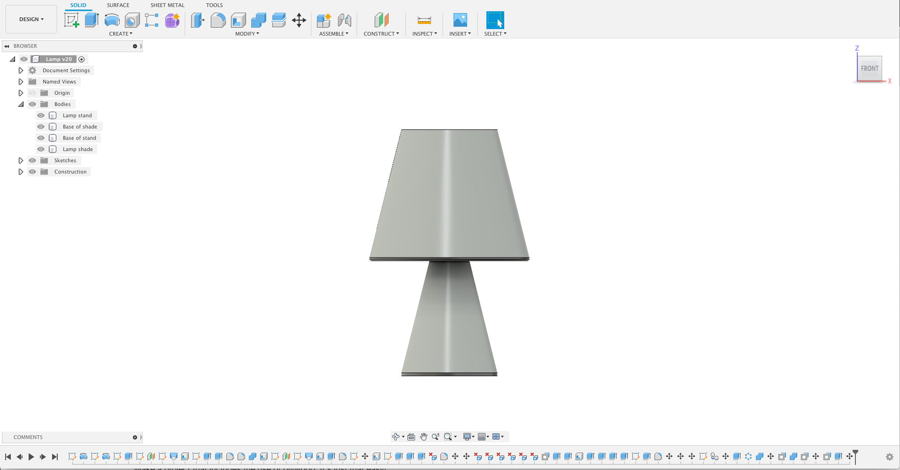Select the Create Sketch tool
The width and height of the screenshot is (900, 470).
[x=72, y=20]
